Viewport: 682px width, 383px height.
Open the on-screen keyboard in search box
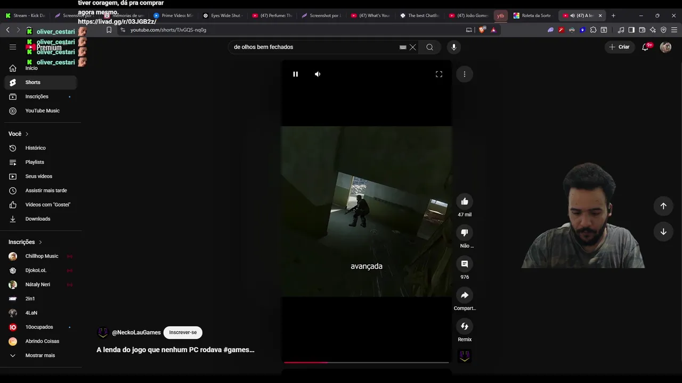[403, 47]
